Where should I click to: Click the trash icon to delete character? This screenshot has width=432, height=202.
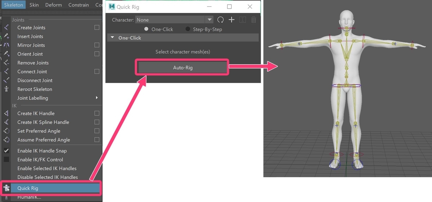point(253,20)
